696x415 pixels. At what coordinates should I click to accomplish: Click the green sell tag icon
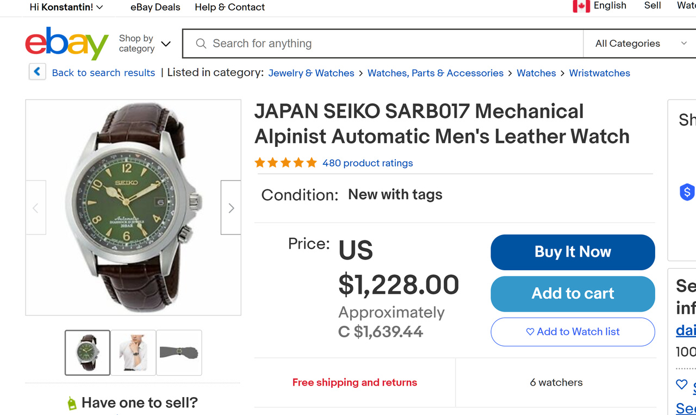71,403
